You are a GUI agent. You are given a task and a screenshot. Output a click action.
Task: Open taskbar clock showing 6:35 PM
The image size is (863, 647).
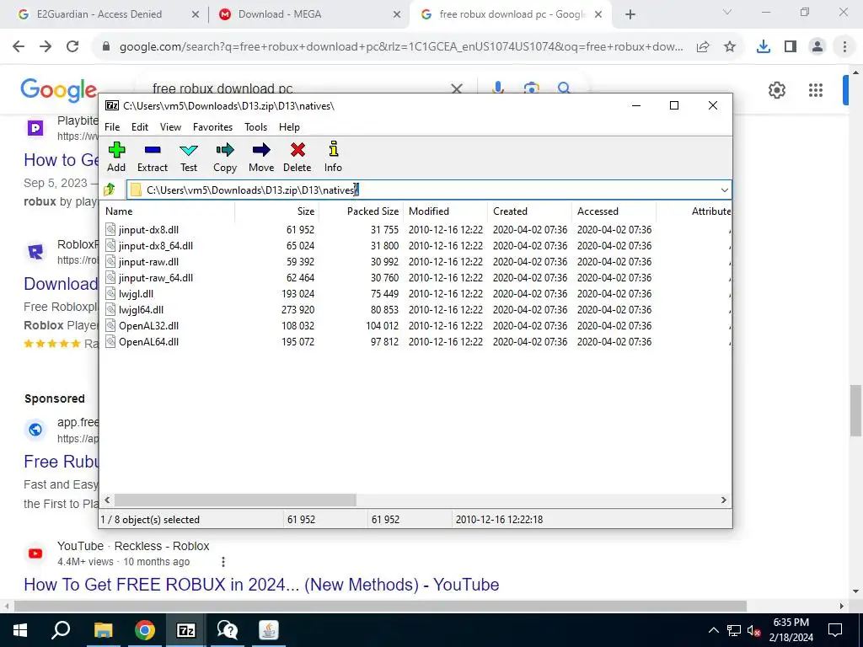coord(791,630)
